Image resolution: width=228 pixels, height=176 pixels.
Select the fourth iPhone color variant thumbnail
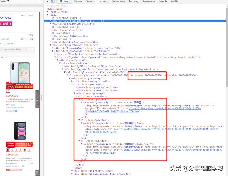coord(21,150)
